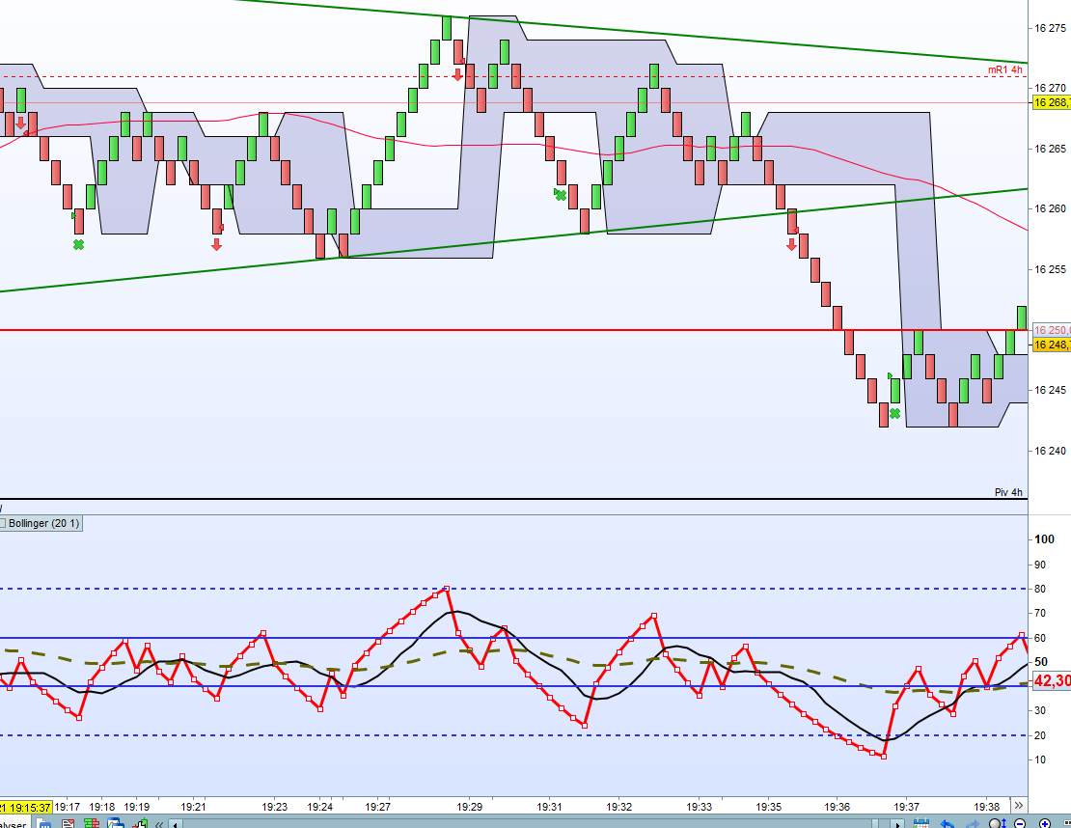1071x828 pixels.
Task: Click the 20 level on the indicator scale
Action: tap(1039, 735)
